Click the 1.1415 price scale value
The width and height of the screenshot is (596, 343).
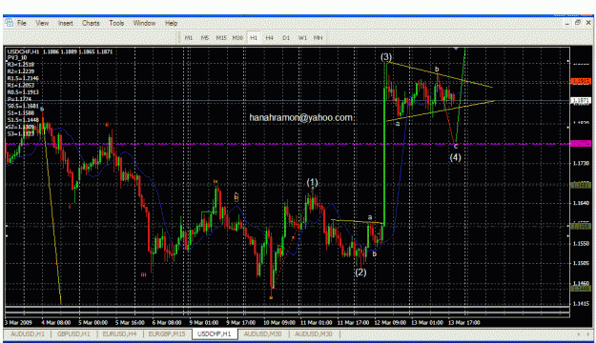581,304
